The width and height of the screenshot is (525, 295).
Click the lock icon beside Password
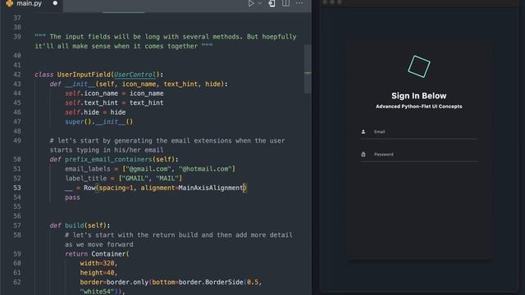click(363, 154)
